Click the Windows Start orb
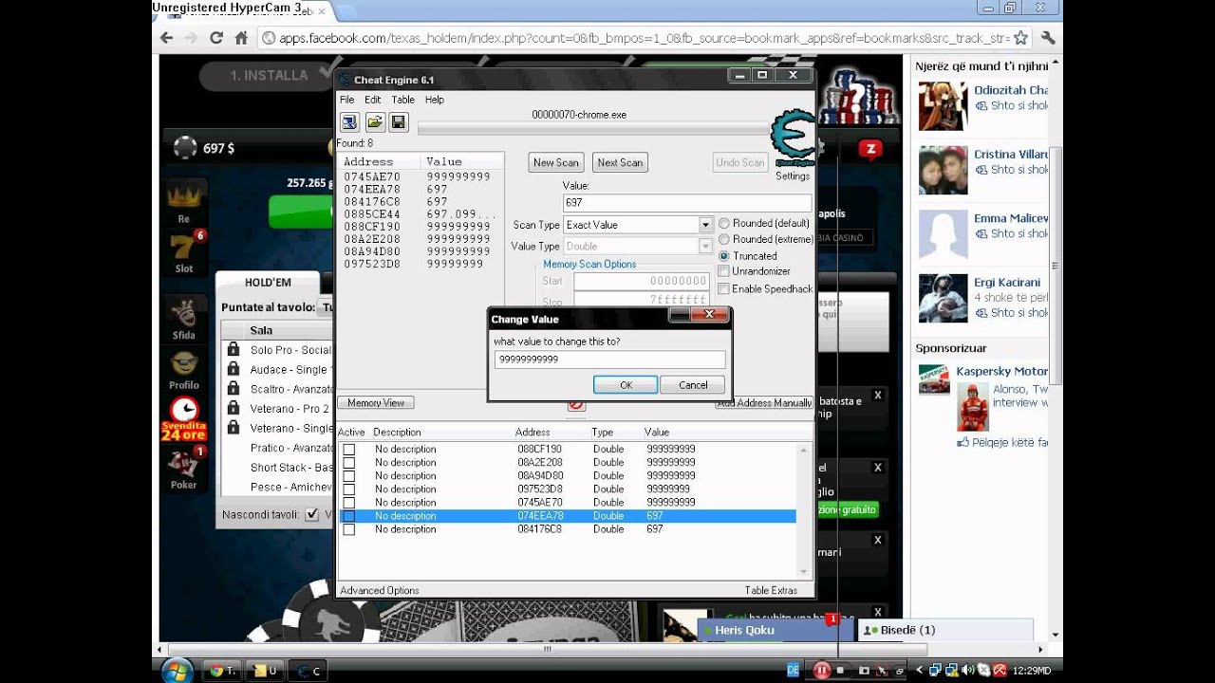The height and width of the screenshot is (683, 1215). click(177, 670)
